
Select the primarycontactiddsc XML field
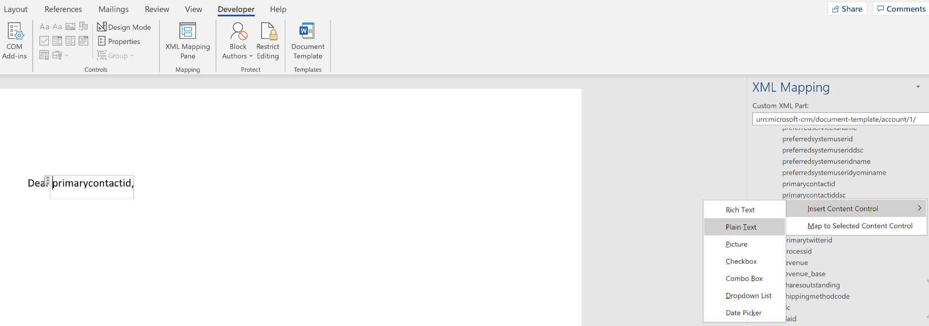pos(814,195)
